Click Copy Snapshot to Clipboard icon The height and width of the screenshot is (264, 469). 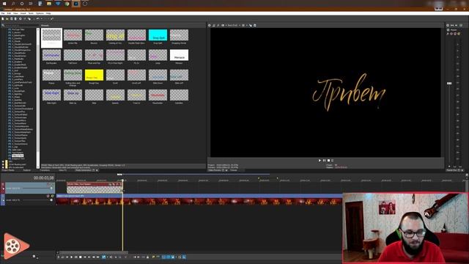(251, 26)
